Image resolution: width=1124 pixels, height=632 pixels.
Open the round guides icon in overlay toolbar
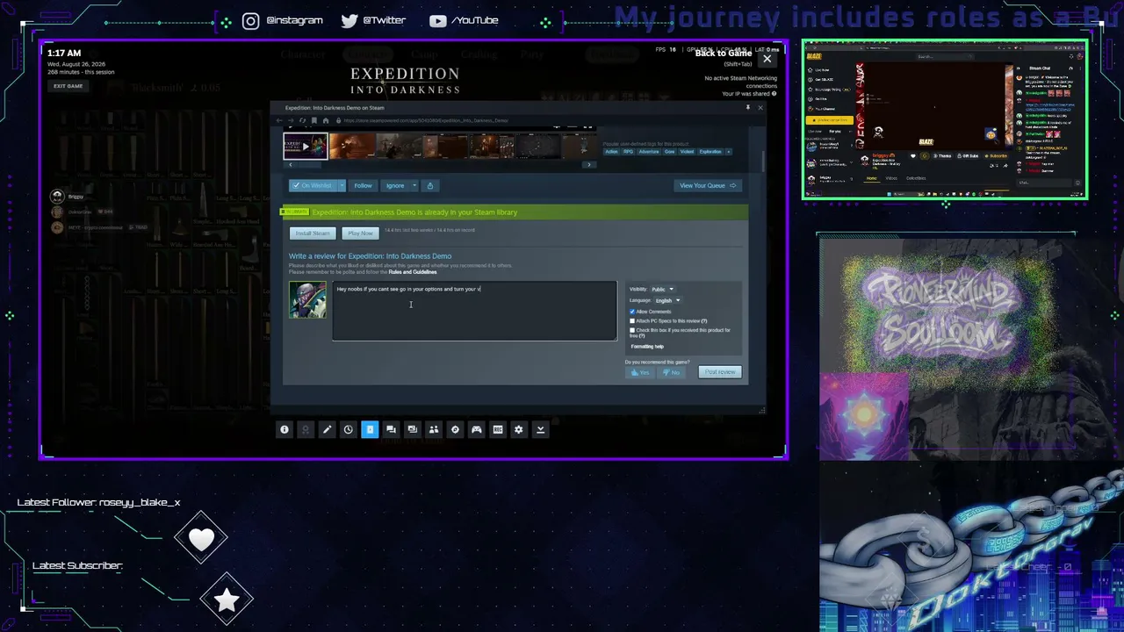455,429
